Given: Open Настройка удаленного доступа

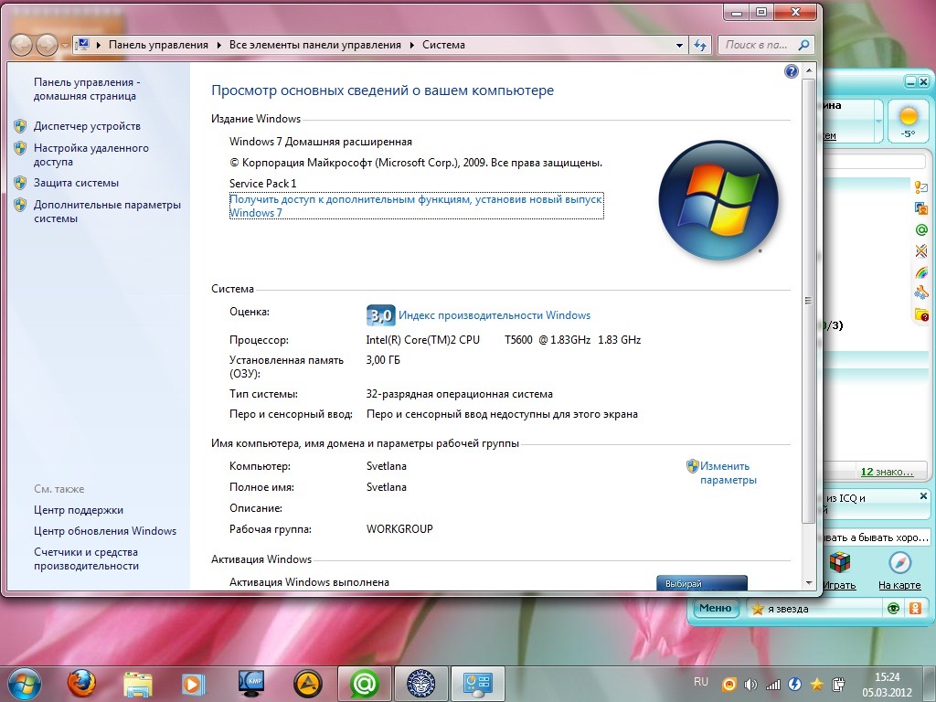Looking at the screenshot, I should (x=91, y=154).
